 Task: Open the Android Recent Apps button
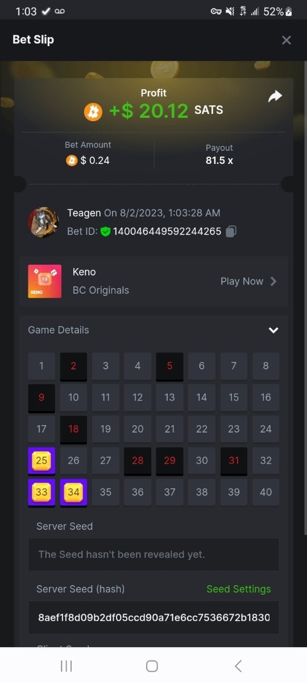coord(67,666)
